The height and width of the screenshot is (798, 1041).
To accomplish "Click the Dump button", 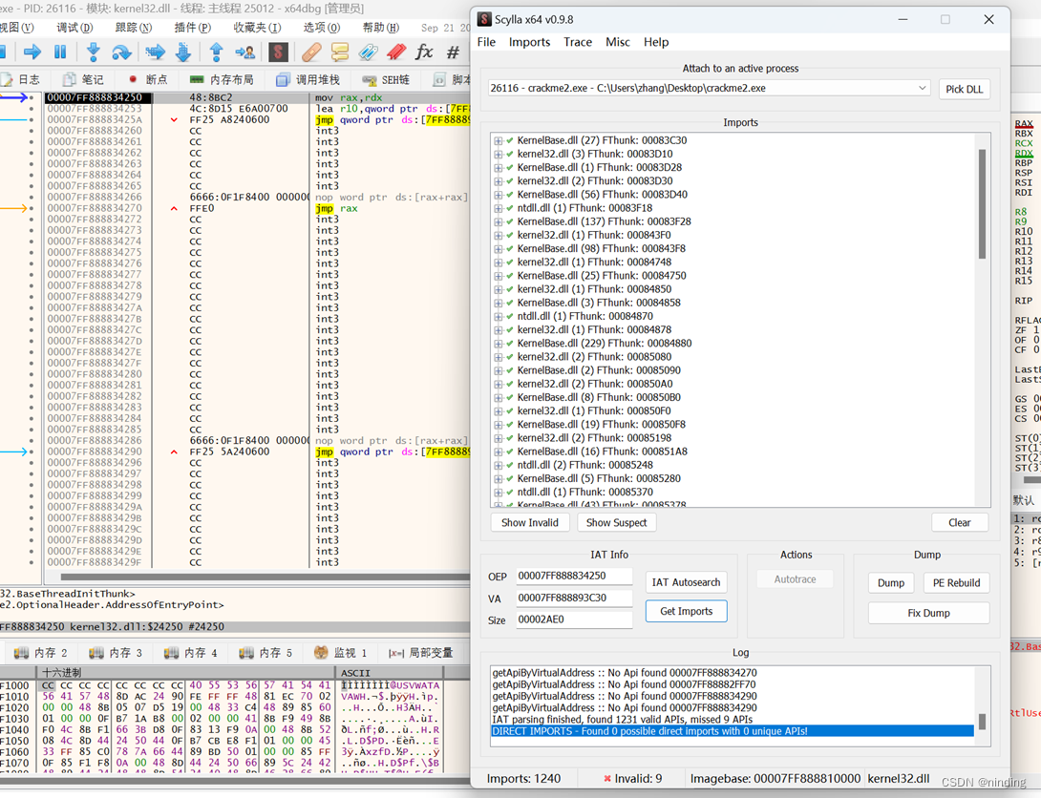I will [x=891, y=583].
